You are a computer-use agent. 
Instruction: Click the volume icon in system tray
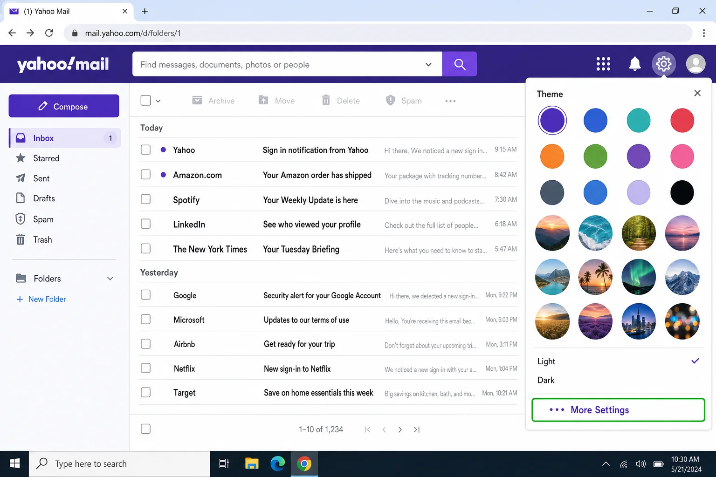point(641,464)
